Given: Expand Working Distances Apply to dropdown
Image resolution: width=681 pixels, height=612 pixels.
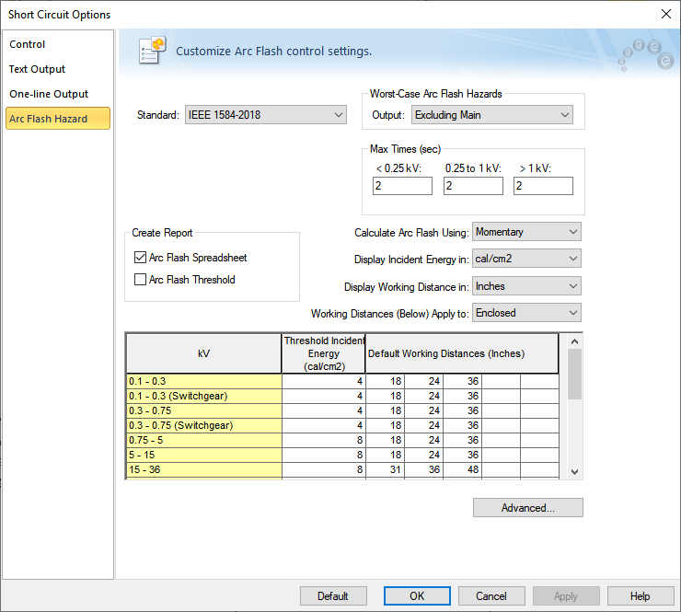Looking at the screenshot, I should 526,313.
